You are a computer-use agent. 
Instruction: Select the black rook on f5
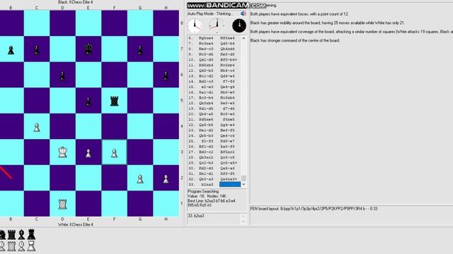click(x=115, y=101)
